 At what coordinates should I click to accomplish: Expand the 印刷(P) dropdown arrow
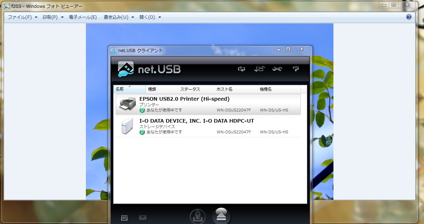pos(62,17)
